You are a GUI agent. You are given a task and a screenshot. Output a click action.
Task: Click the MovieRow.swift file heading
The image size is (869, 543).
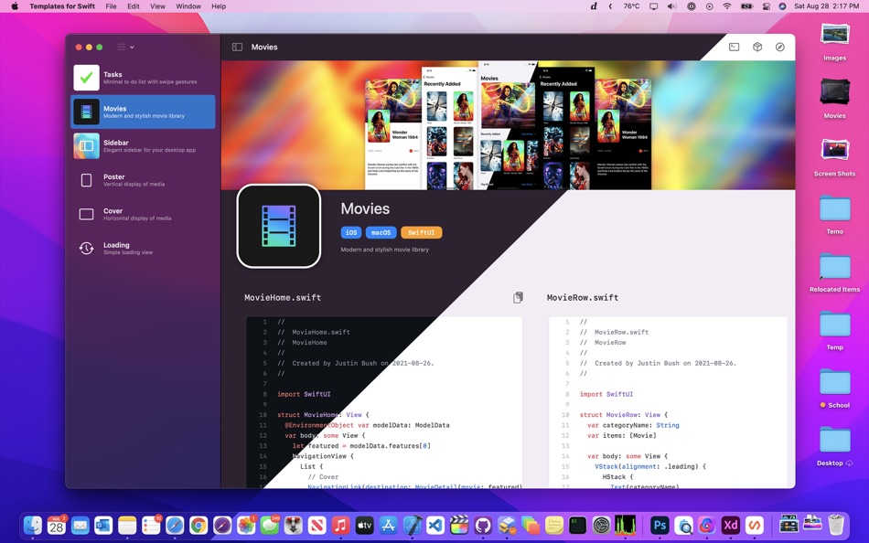583,297
